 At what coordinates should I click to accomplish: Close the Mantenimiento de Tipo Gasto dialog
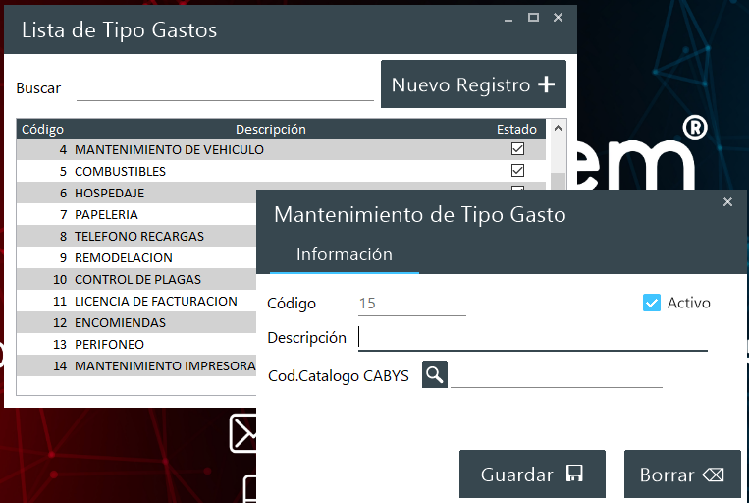click(x=727, y=202)
